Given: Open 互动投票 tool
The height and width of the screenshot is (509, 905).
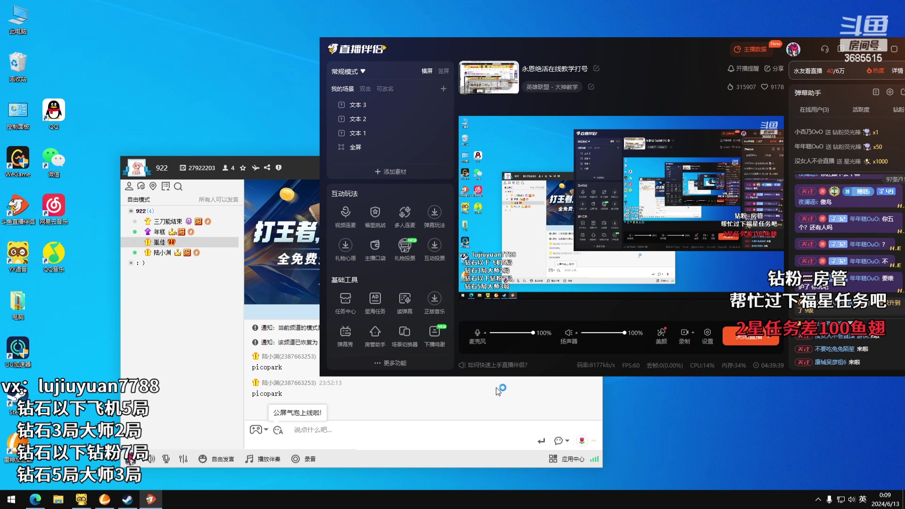Looking at the screenshot, I should (434, 250).
